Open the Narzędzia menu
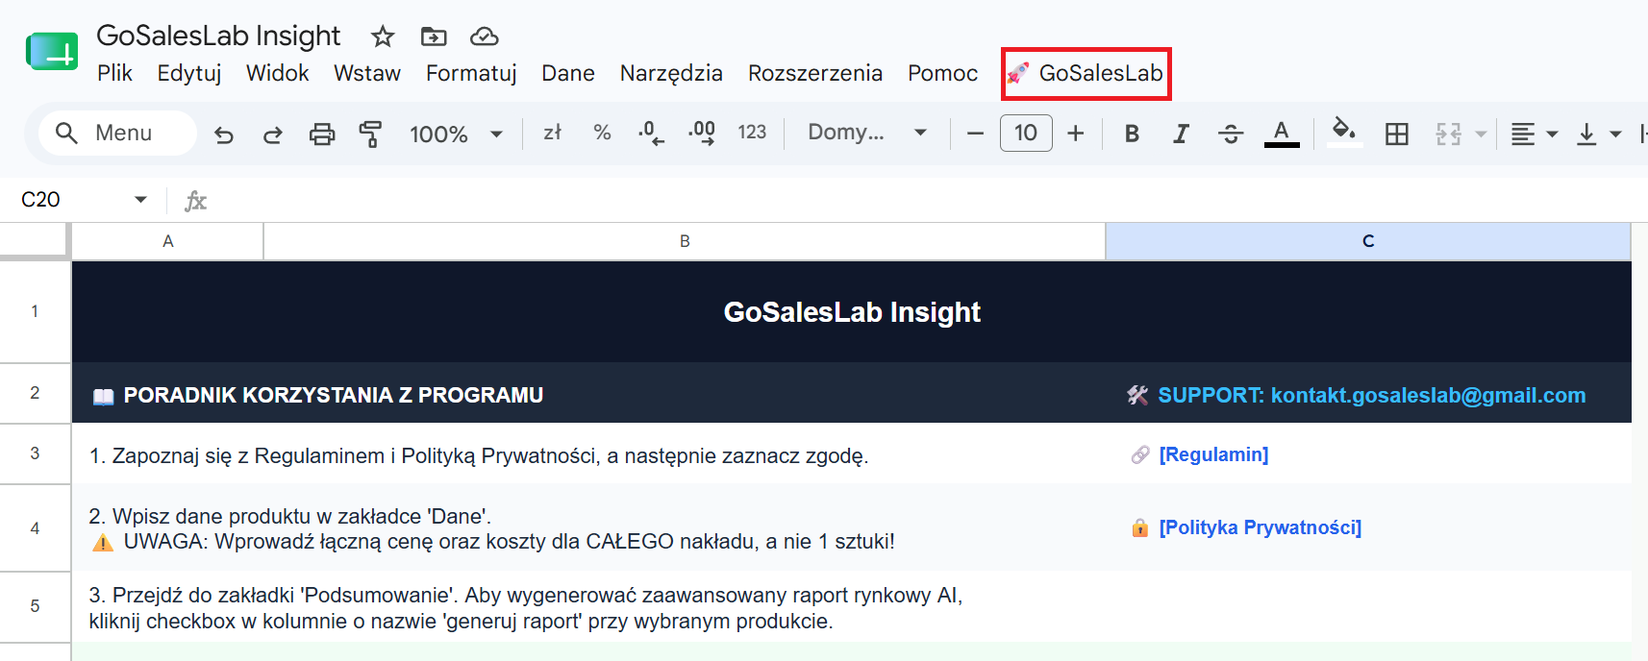The image size is (1648, 661). (671, 73)
